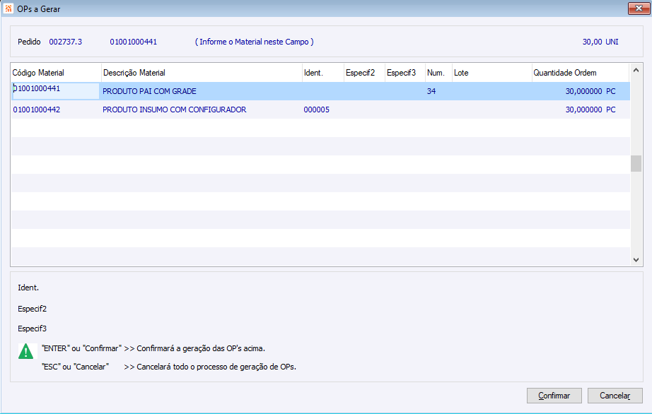The height and width of the screenshot is (414, 652).
Task: Click the ESC ou Cancelar instruction text
Action: coord(169,367)
